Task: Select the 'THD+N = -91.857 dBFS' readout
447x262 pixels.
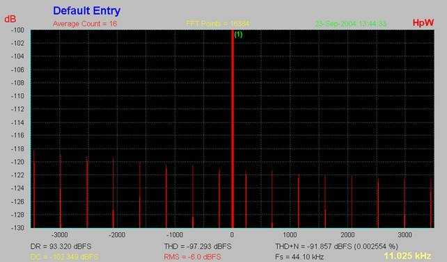Action: (336, 246)
